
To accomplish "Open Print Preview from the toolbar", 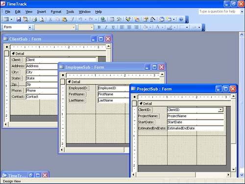I will pos(42,19).
